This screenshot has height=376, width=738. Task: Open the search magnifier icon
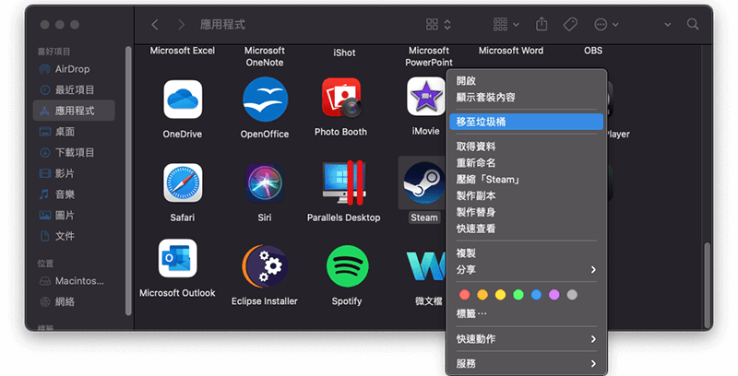[x=693, y=24]
